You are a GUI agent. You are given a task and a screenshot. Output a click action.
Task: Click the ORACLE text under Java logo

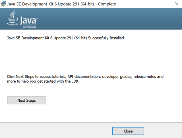29,27
